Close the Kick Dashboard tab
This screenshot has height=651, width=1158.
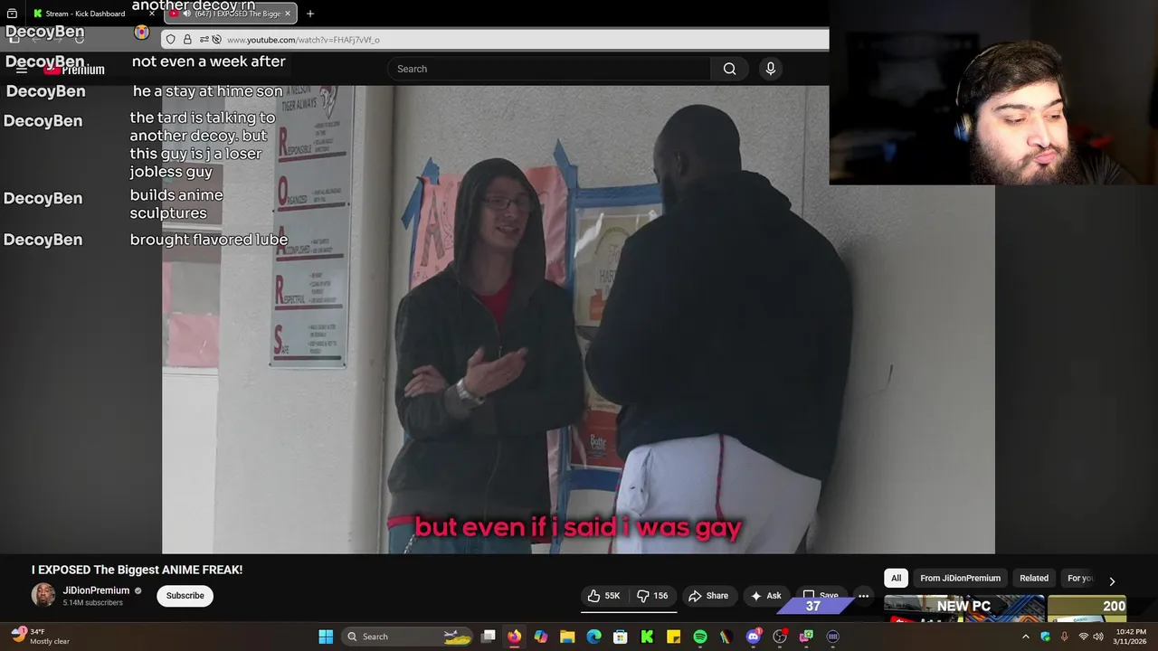[152, 14]
